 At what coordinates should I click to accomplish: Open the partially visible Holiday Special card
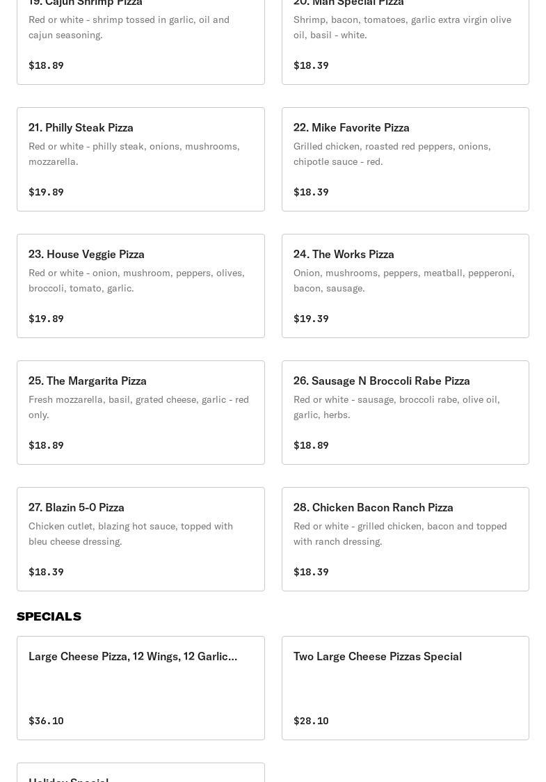[x=140, y=774]
